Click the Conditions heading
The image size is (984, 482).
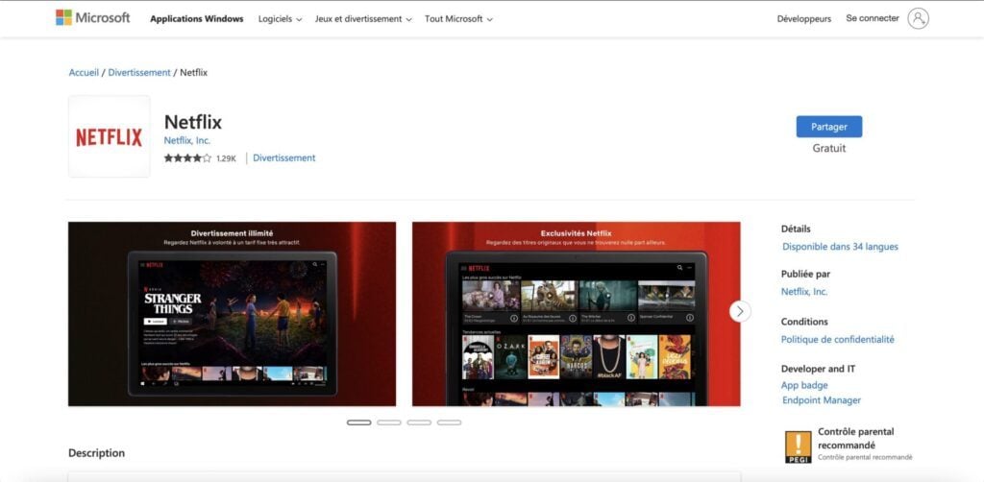tap(804, 322)
